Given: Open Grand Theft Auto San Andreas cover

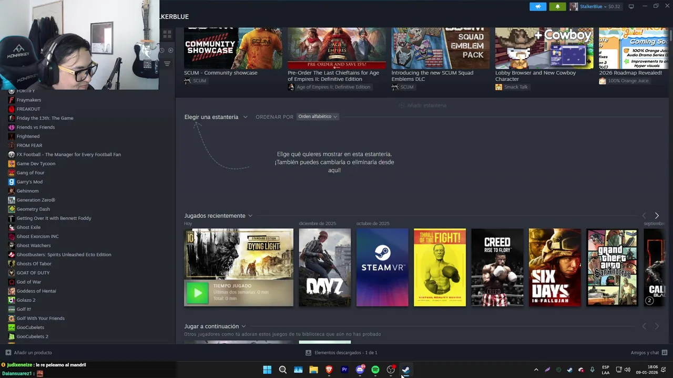Looking at the screenshot, I should 612,267.
